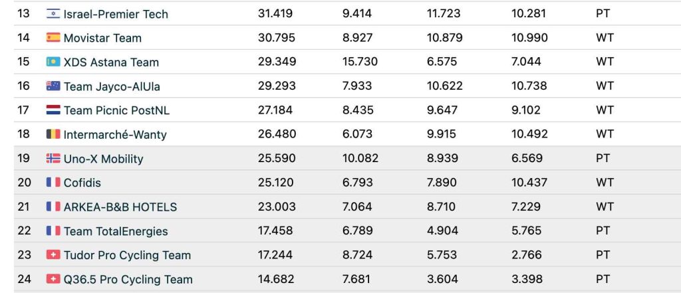Go to Team Picnic PostNL page

point(116,110)
